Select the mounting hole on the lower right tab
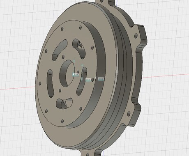189x156 pixels. [x=129, y=113]
